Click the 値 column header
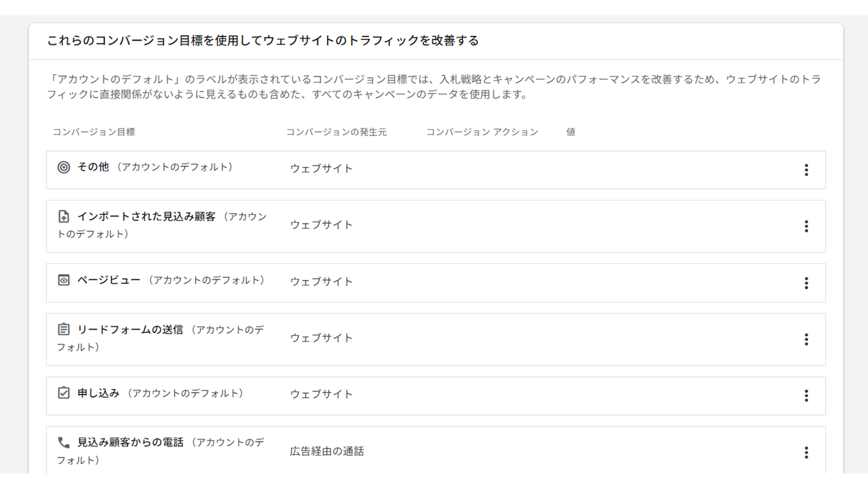Screen dimensions: 868x488 click(x=571, y=132)
